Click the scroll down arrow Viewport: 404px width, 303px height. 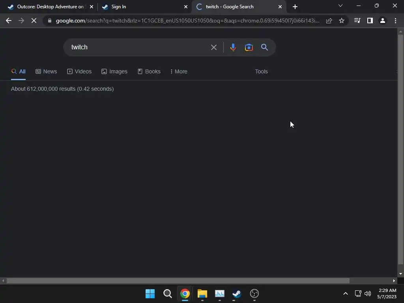(400, 274)
